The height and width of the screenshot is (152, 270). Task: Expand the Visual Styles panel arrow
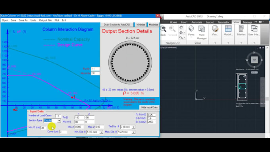pyautogui.click(x=215, y=43)
